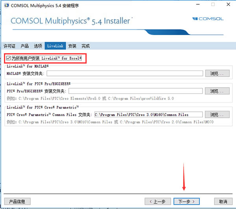Switch to the 完成 tab

(85, 46)
